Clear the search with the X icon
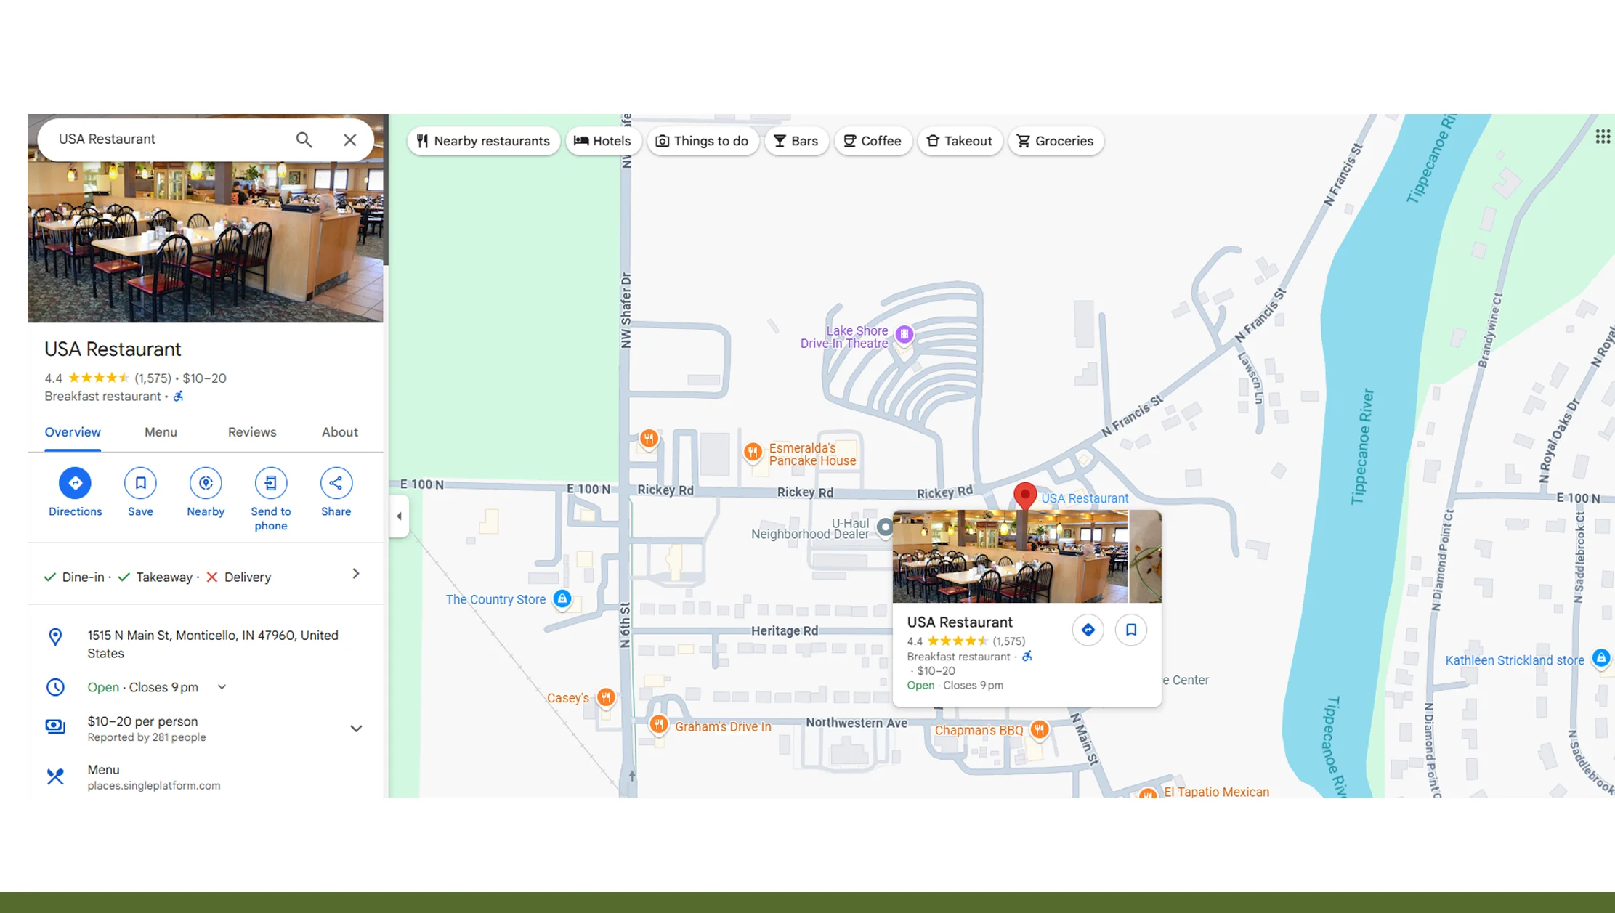This screenshot has width=1615, height=913. click(x=350, y=139)
